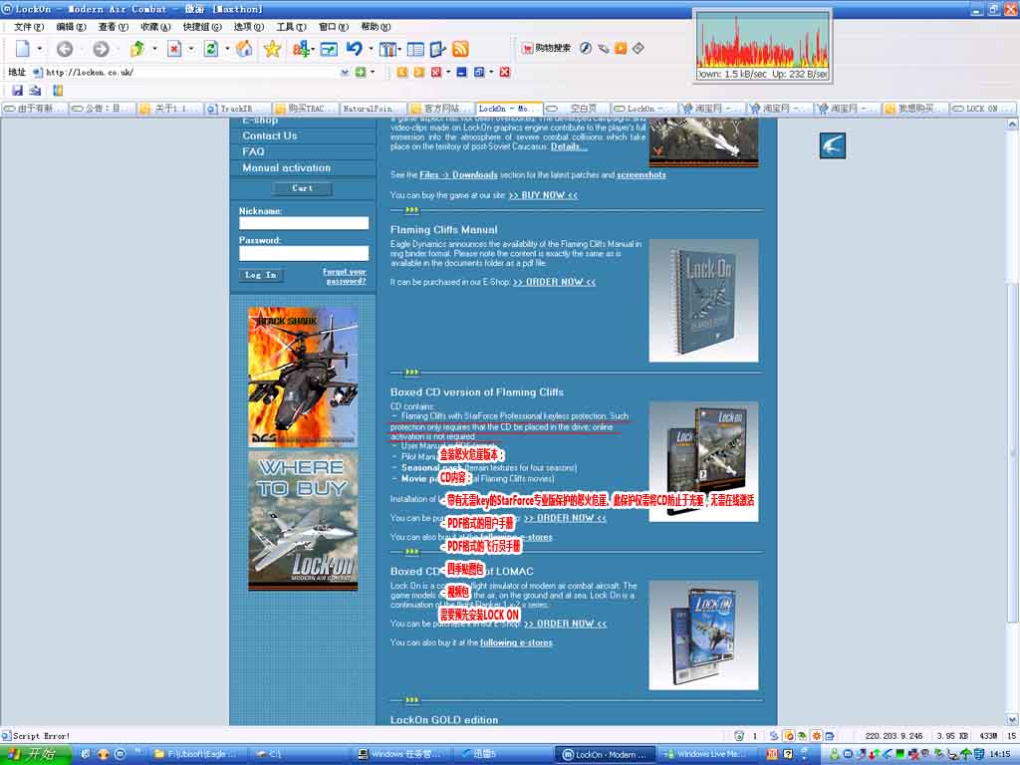
Task: Click the New page toolbar icon
Action: coord(23,49)
